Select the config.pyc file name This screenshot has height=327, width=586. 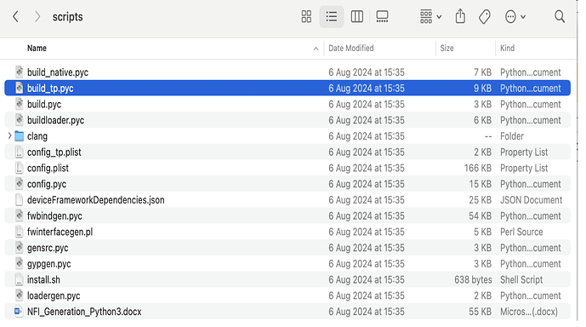pyautogui.click(x=47, y=184)
